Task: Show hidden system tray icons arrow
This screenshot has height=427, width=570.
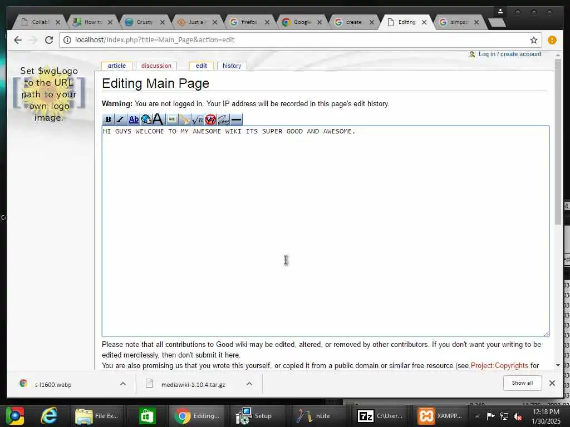Action: 477,416
